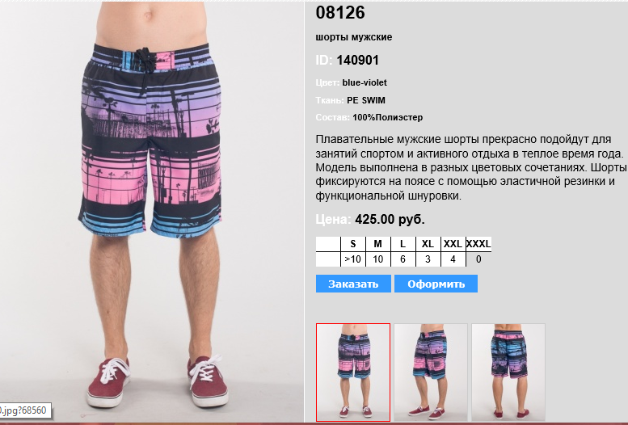Open the side view shorts thumbnail
628x425 pixels.
coord(431,372)
